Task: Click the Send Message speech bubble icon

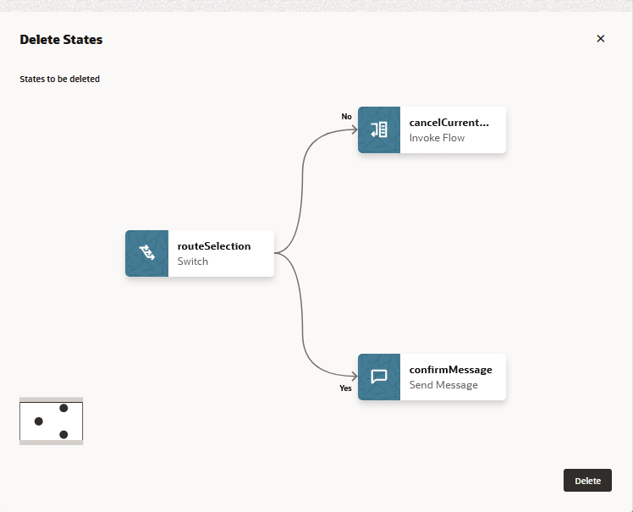Action: tap(379, 377)
